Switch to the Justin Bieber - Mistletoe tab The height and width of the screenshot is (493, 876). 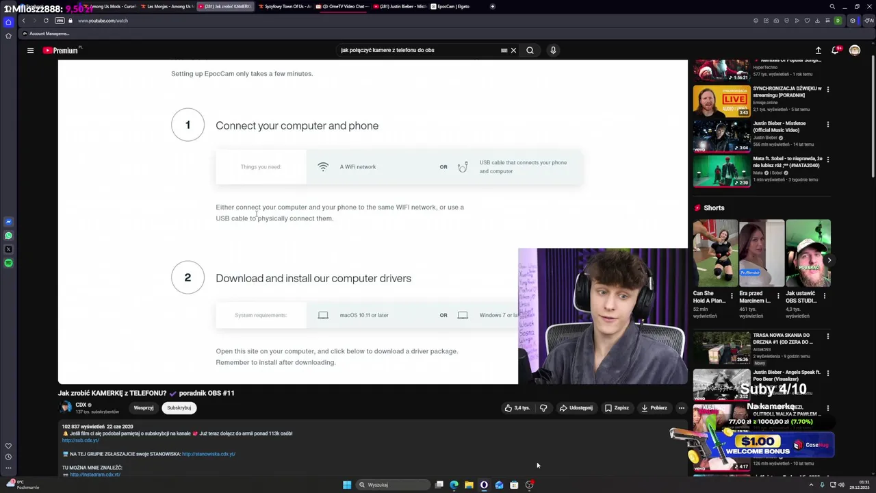(400, 6)
